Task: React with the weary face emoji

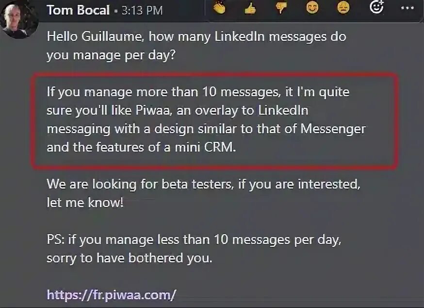Action: click(x=343, y=7)
